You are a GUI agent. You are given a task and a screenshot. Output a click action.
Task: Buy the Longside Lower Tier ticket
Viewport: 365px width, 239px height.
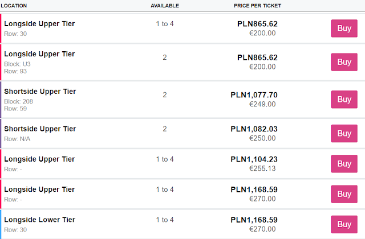344,224
